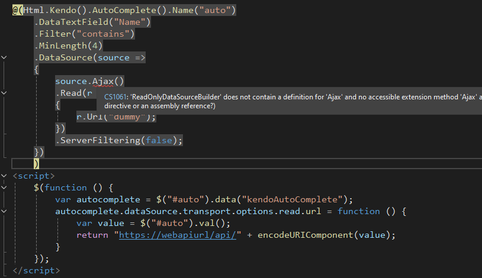Collapse the .Read( lambda block
Viewport: 482px width, 278px height.
tap(5, 93)
